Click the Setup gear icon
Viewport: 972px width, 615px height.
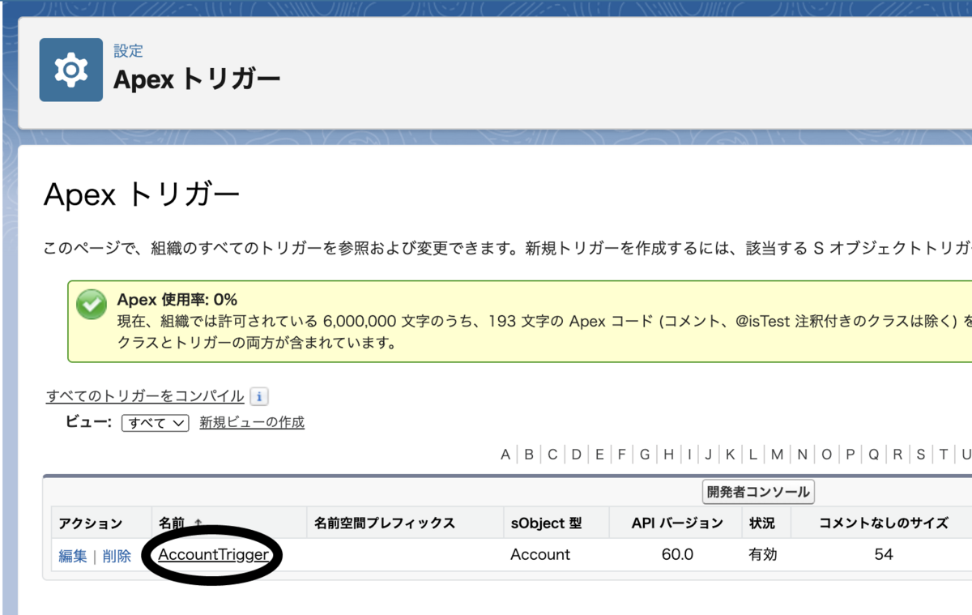[x=70, y=69]
